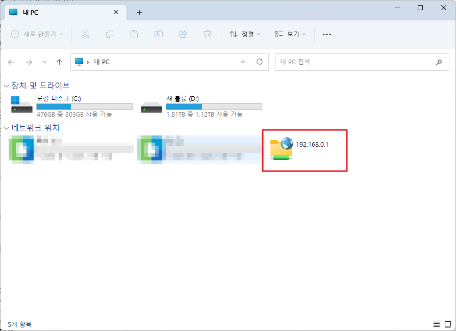Viewport: 456px width, 331px height.
Task: Switch to large icons view at bottom right
Action: point(448,324)
